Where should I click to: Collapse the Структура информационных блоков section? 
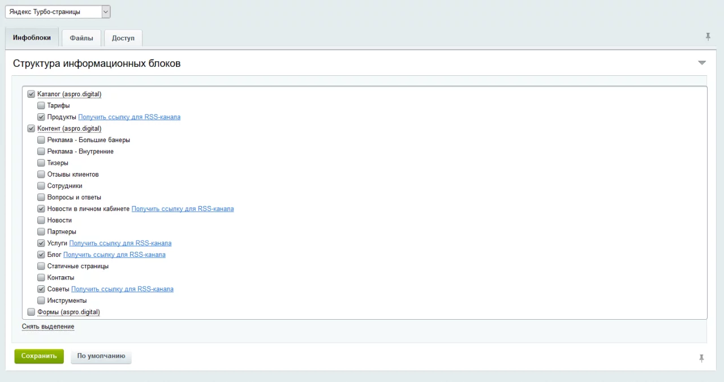pyautogui.click(x=702, y=63)
